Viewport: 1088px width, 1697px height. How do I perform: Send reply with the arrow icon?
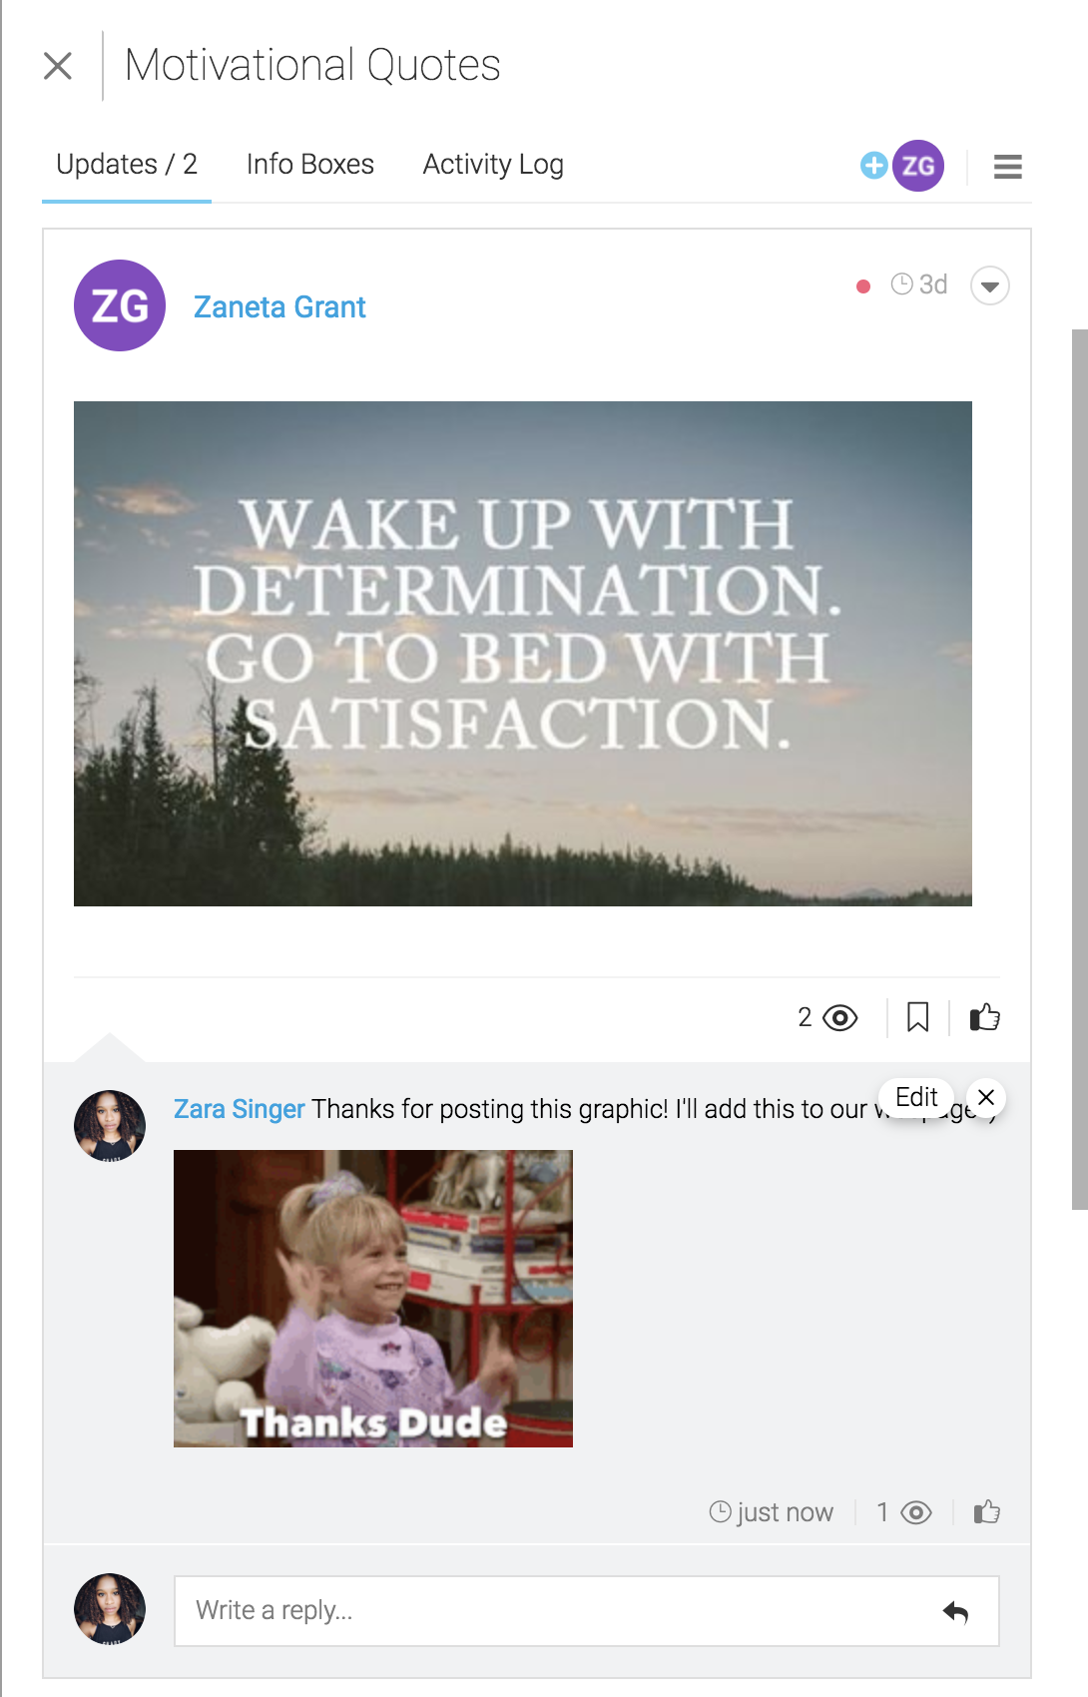pos(955,1611)
